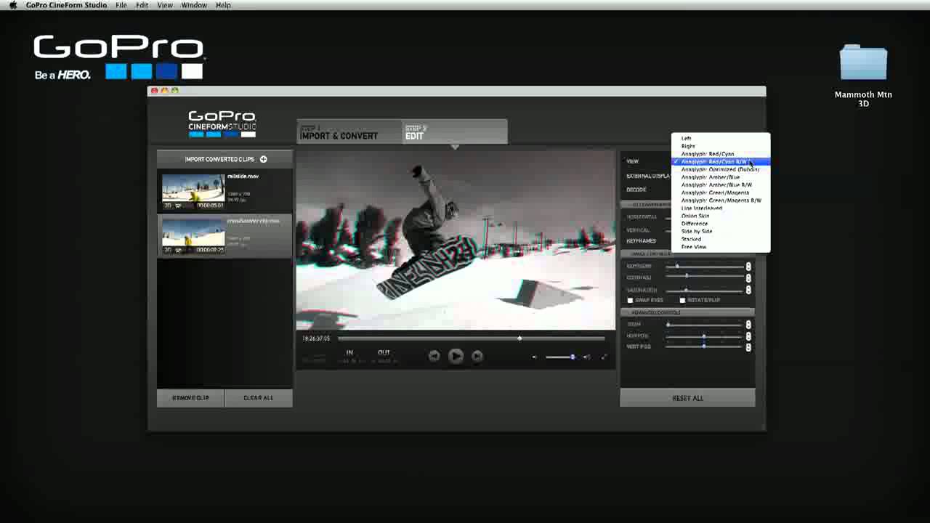Open the View menu in the menu bar
Viewport: 930px width, 523px height.
[165, 5]
